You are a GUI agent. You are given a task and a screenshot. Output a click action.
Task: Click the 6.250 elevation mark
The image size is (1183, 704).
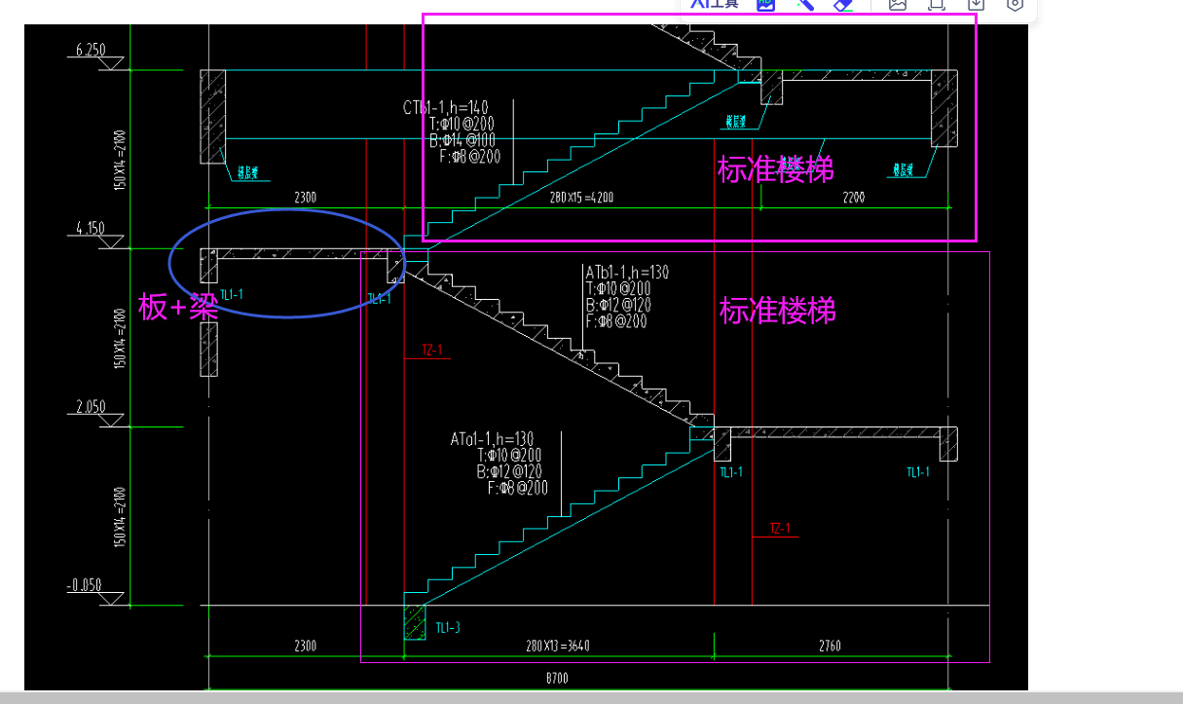pos(90,51)
